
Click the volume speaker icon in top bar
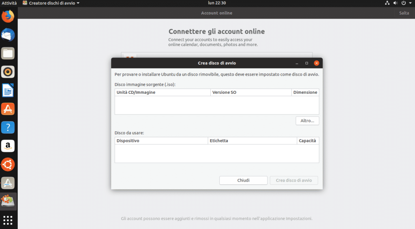tap(396, 3)
